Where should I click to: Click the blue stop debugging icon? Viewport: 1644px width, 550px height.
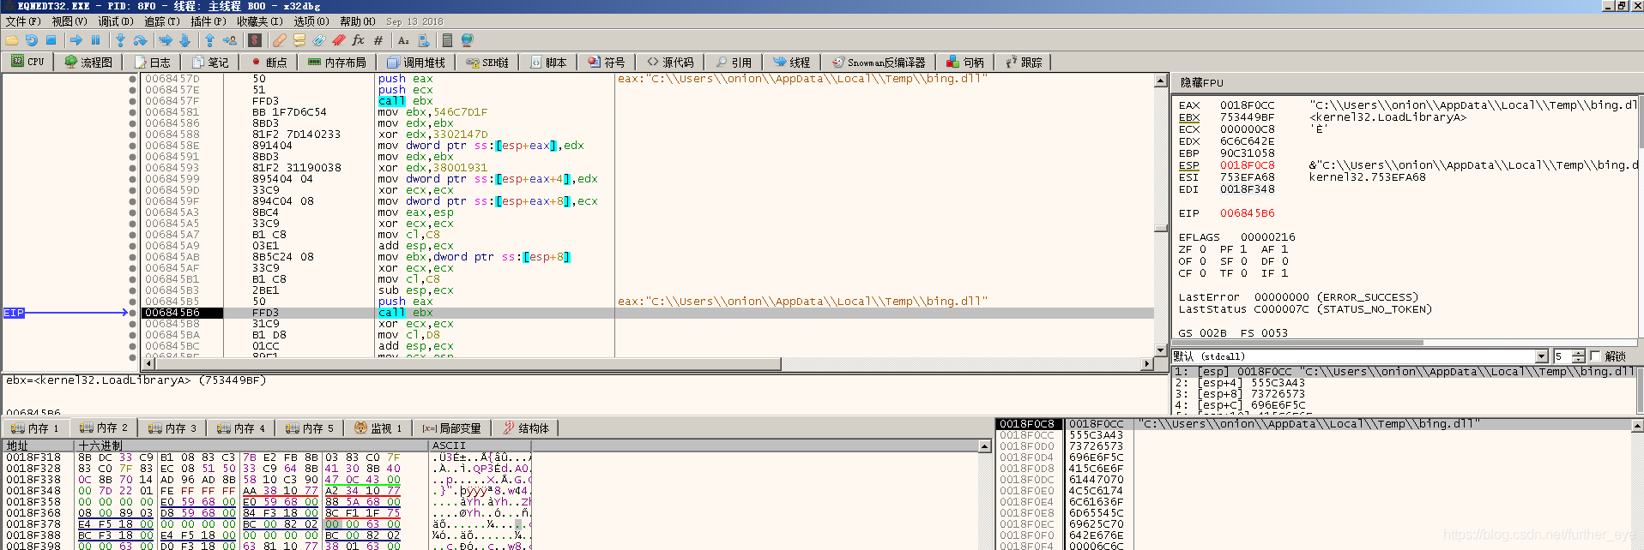(51, 40)
